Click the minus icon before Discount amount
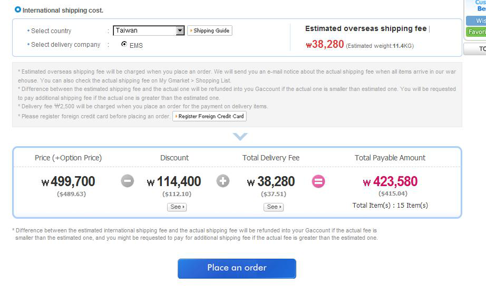 [x=128, y=181]
